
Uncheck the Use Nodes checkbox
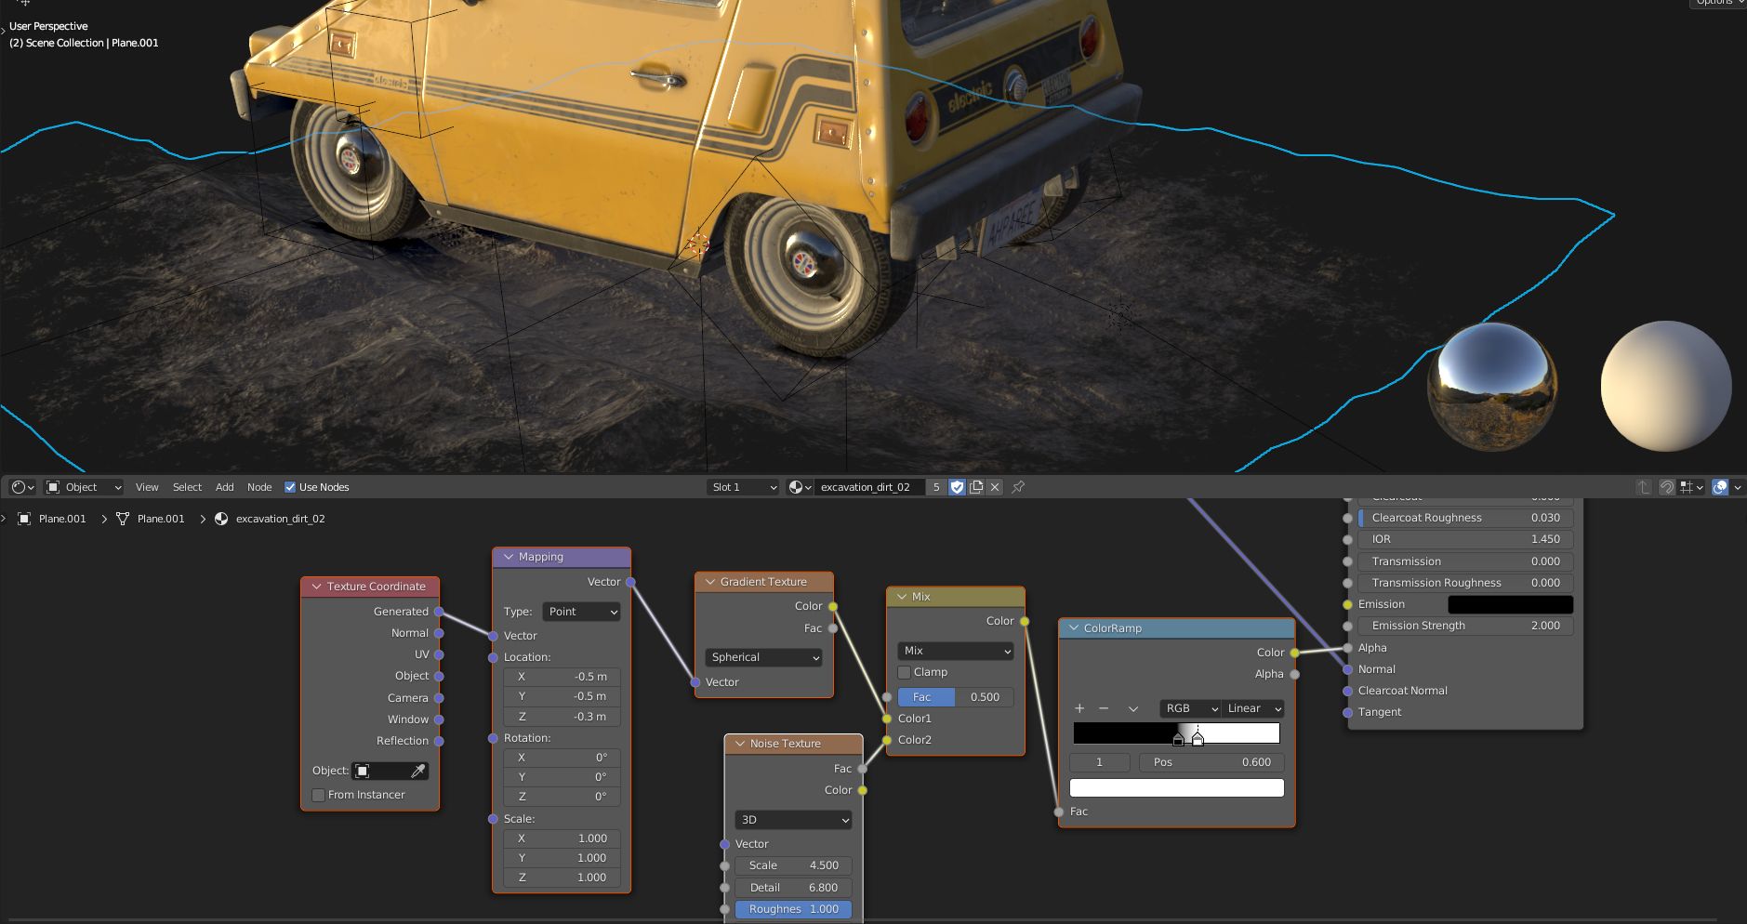[x=290, y=487]
